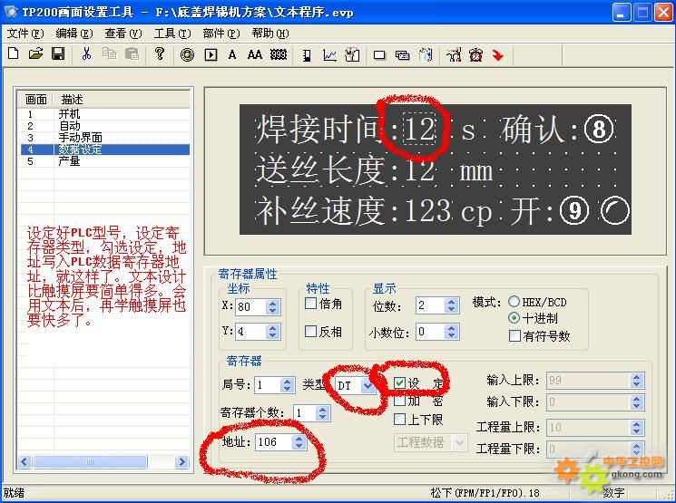The width and height of the screenshot is (676, 503).
Task: Cut selection with the scissors icon
Action: click(x=87, y=53)
